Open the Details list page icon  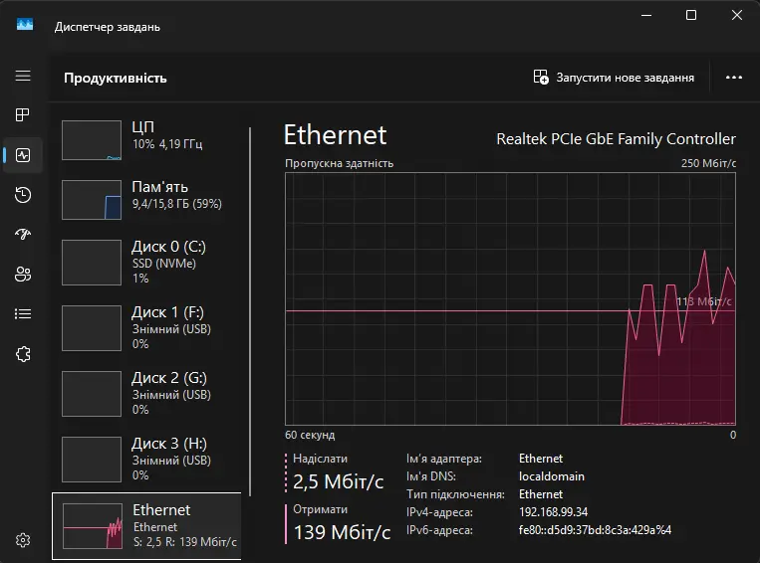pos(23,314)
